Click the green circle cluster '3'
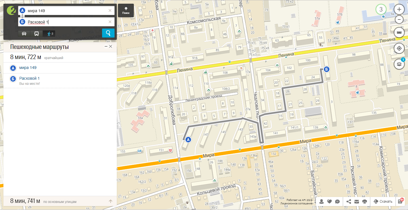 pyautogui.click(x=381, y=9)
